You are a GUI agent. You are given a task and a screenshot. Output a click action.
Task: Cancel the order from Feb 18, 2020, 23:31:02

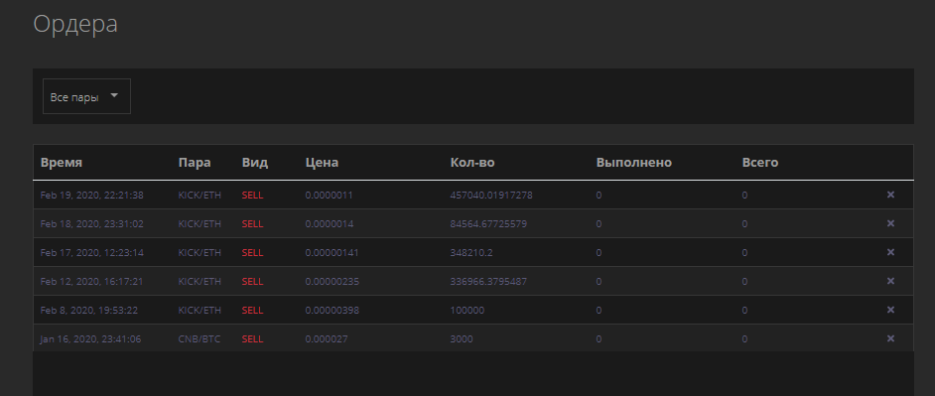(890, 223)
